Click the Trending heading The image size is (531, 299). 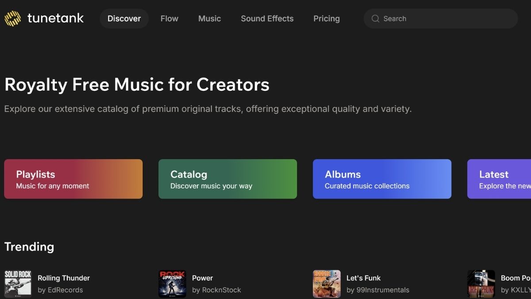29,247
